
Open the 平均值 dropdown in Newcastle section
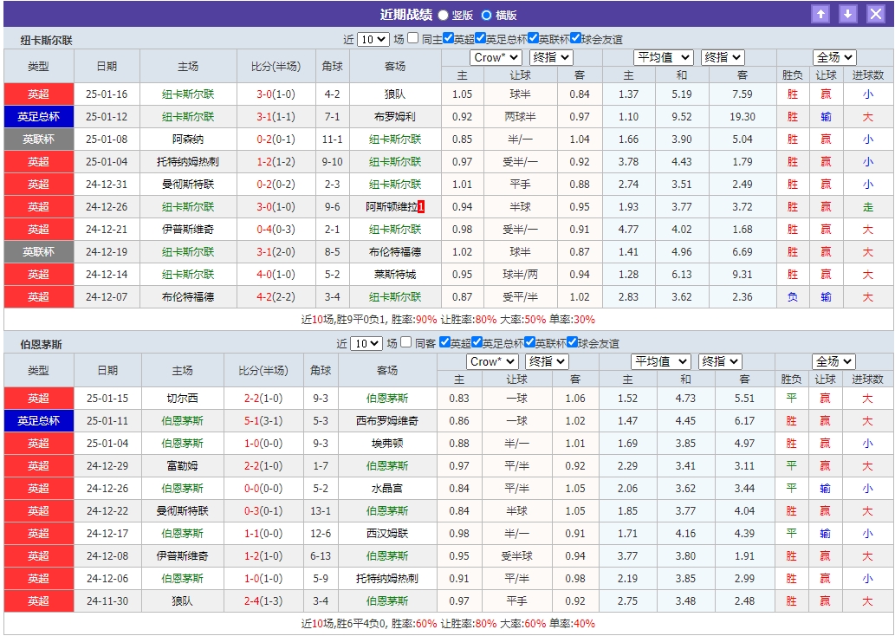coord(663,57)
